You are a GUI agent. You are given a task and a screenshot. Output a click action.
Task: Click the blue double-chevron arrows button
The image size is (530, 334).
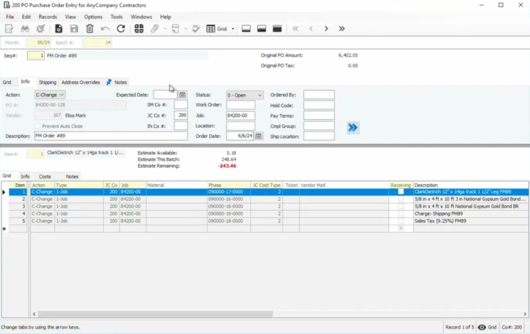tap(353, 128)
